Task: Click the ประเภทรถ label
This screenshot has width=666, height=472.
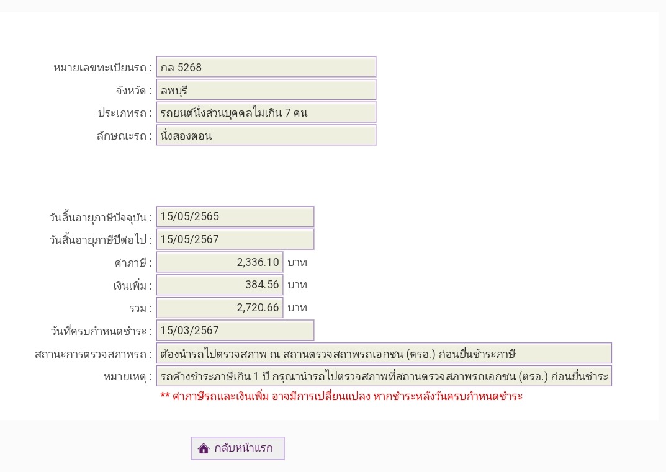Action: click(x=125, y=113)
